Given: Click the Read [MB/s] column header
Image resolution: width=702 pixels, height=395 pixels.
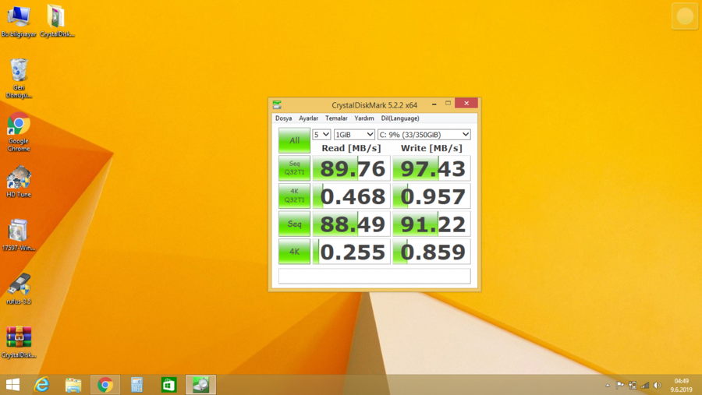Looking at the screenshot, I should click(x=352, y=148).
